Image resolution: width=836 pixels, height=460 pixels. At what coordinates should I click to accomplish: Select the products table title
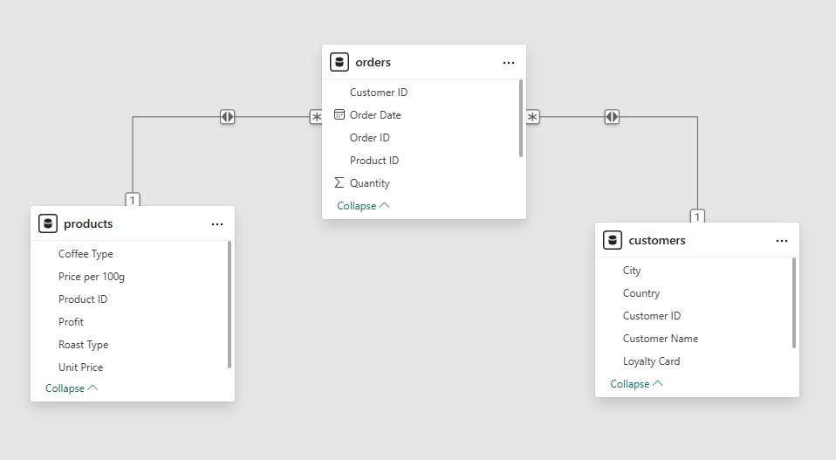click(88, 223)
